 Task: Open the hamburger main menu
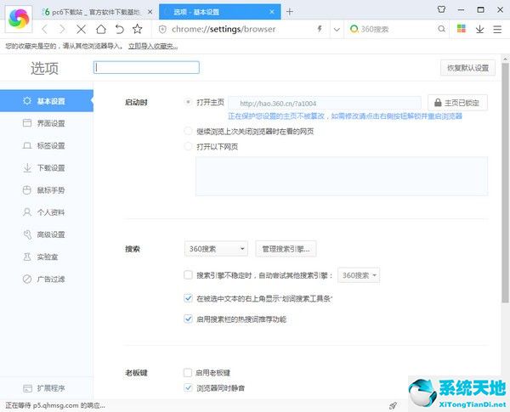pos(497,29)
